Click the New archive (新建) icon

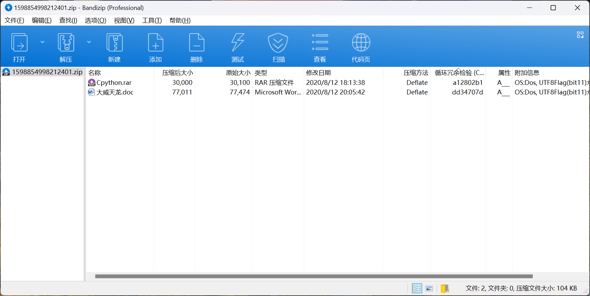[114, 43]
